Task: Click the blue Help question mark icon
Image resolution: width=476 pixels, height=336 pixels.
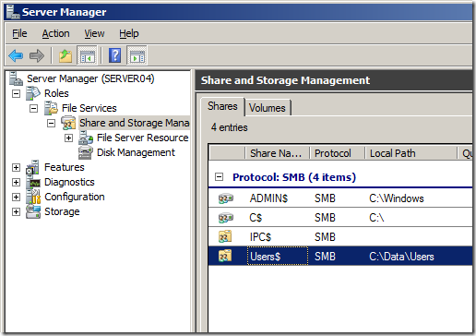Action: 115,55
